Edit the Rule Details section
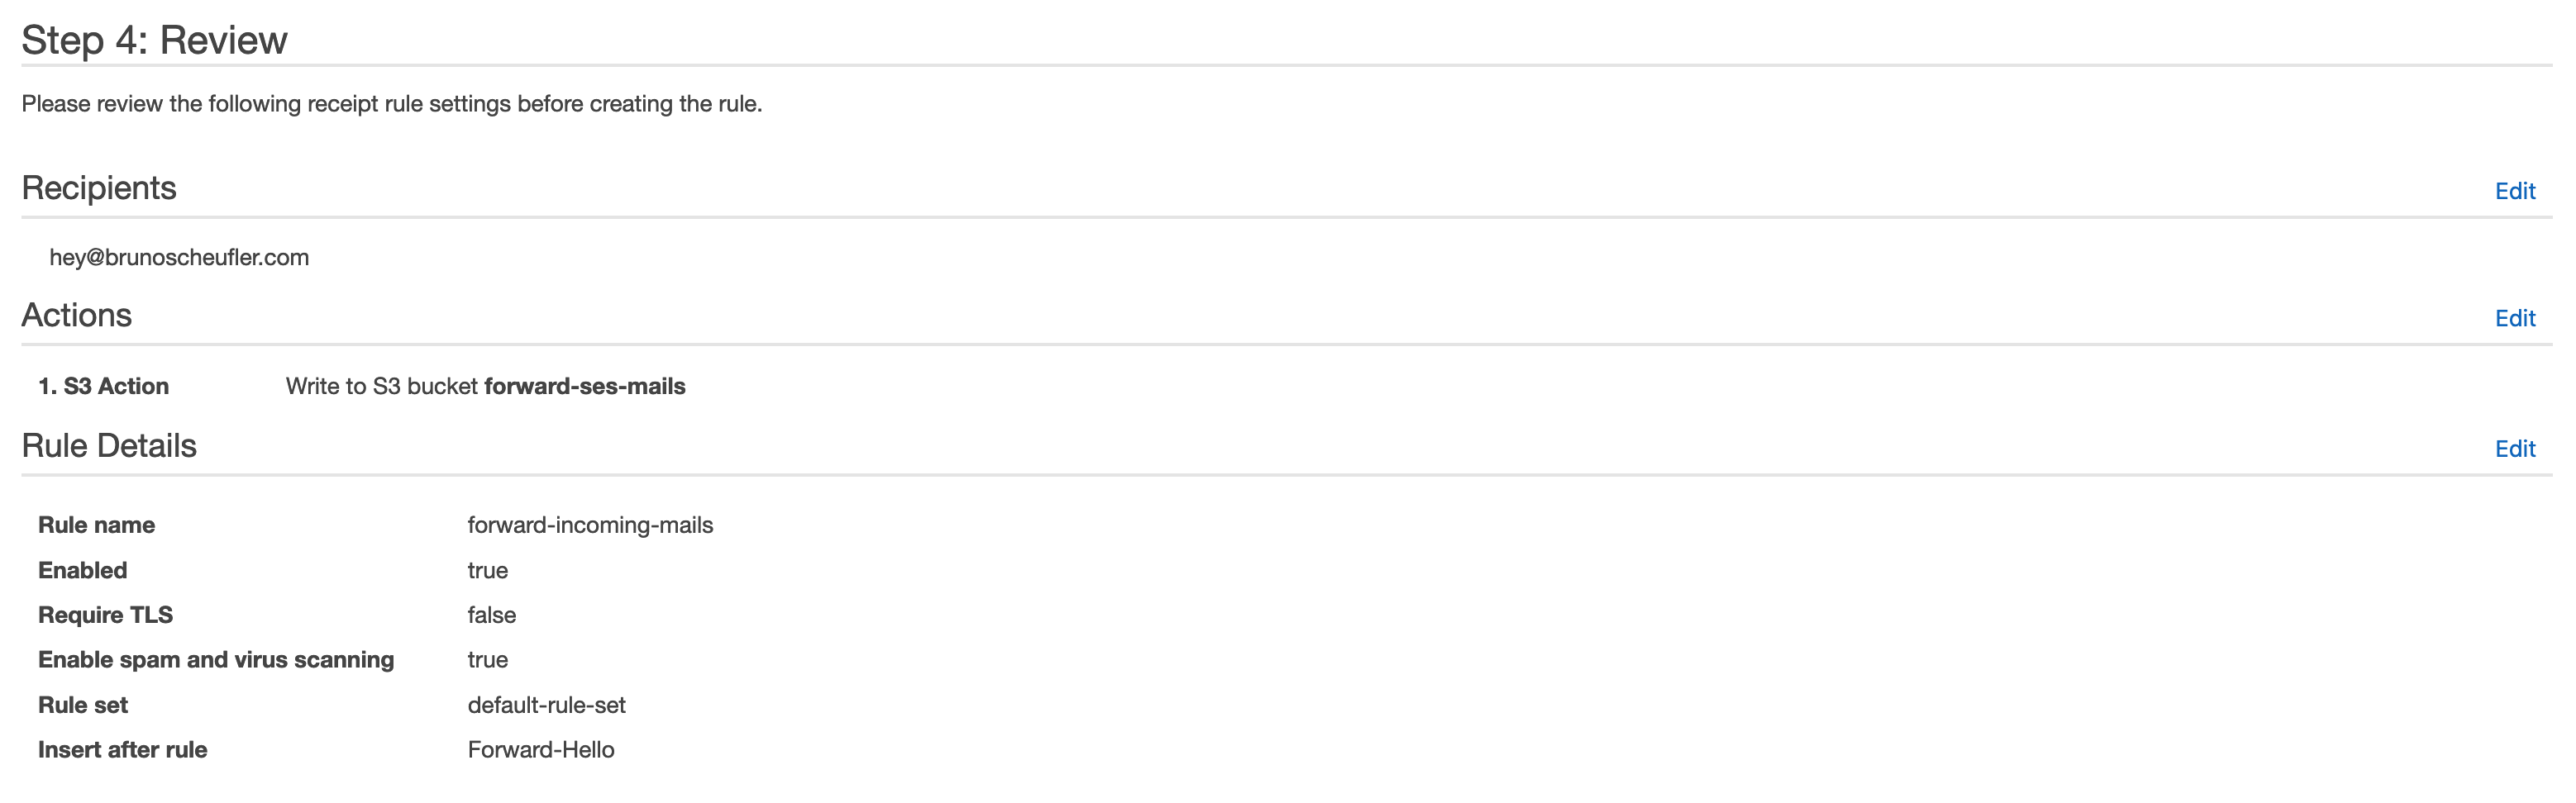The height and width of the screenshot is (803, 2576). pyautogui.click(x=2515, y=449)
